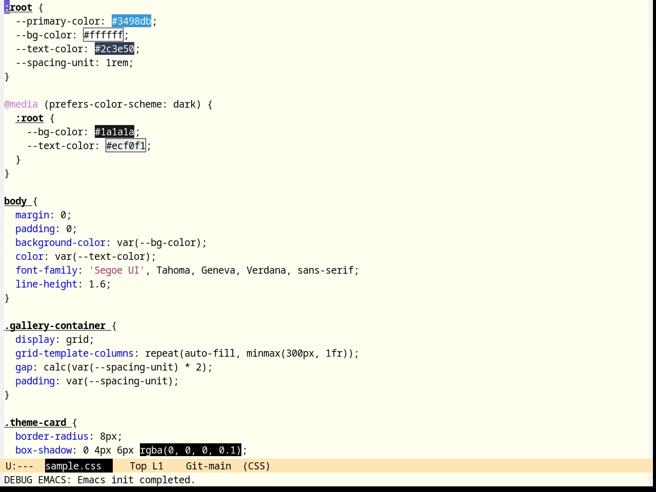This screenshot has height=492, width=656.
Task: Click the (CSS) major mode indicator
Action: [256, 466]
